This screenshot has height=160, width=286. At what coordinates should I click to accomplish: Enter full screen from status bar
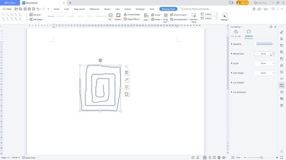(282, 157)
